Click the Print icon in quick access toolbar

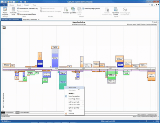click(11, 2)
